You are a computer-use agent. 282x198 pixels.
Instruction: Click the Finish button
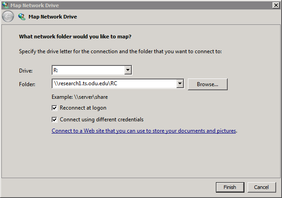tap(230, 187)
